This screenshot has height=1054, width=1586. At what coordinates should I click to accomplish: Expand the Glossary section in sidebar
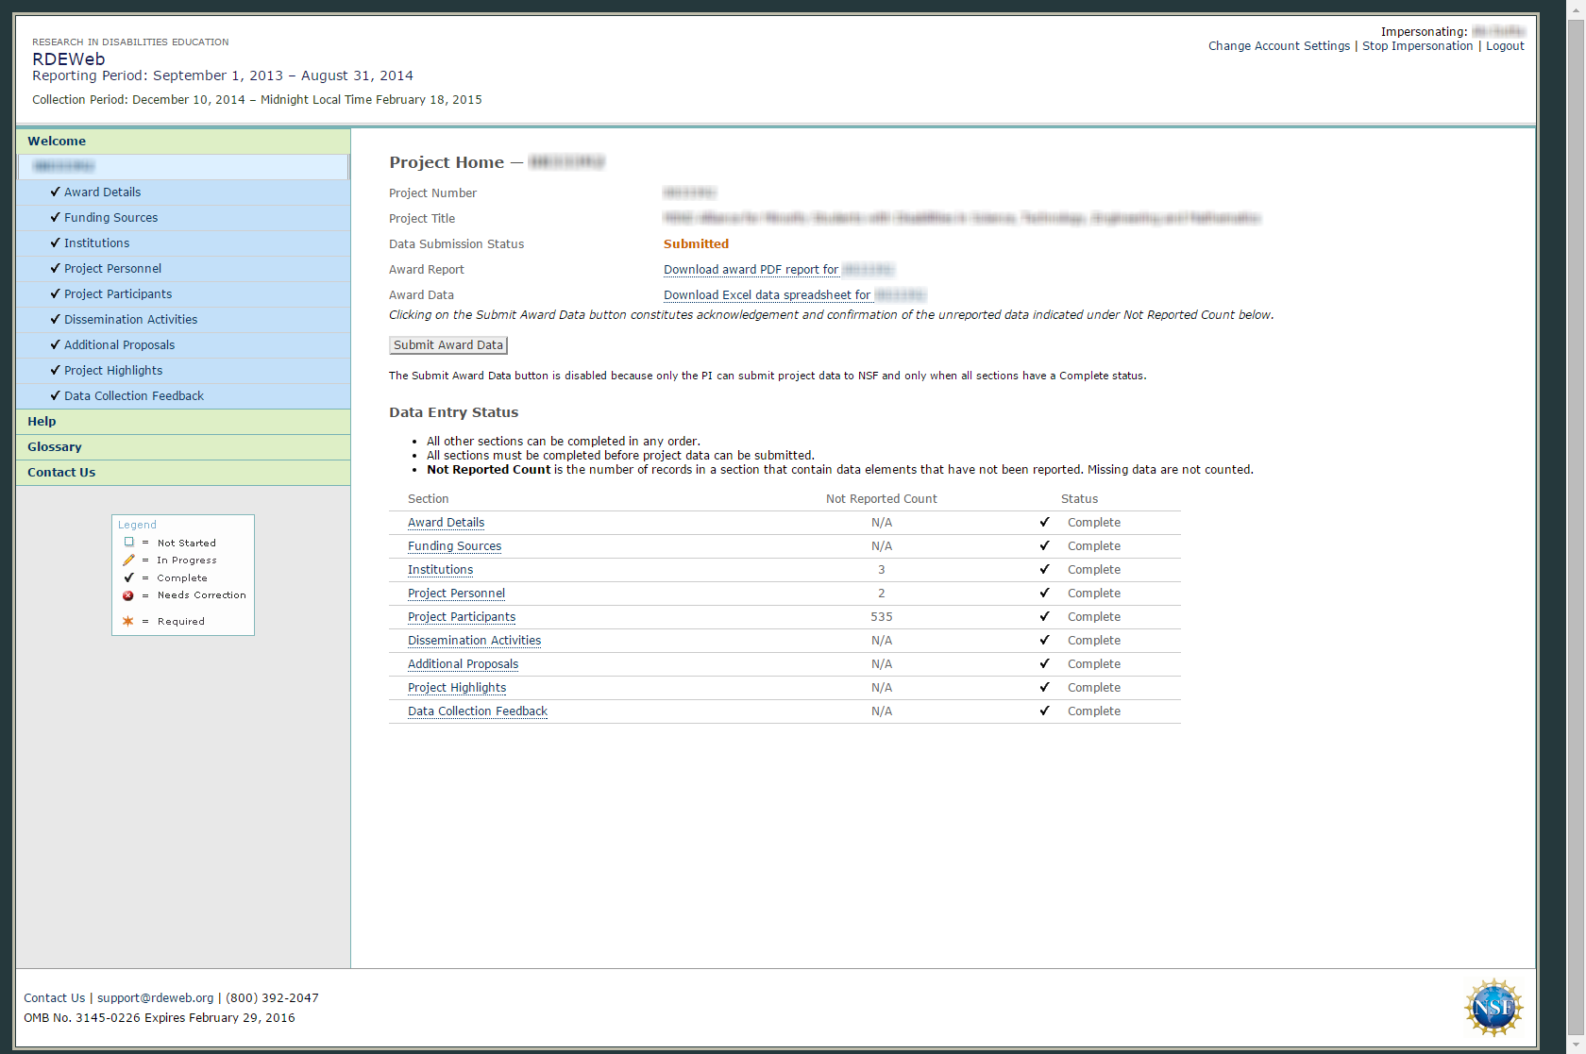pos(55,447)
